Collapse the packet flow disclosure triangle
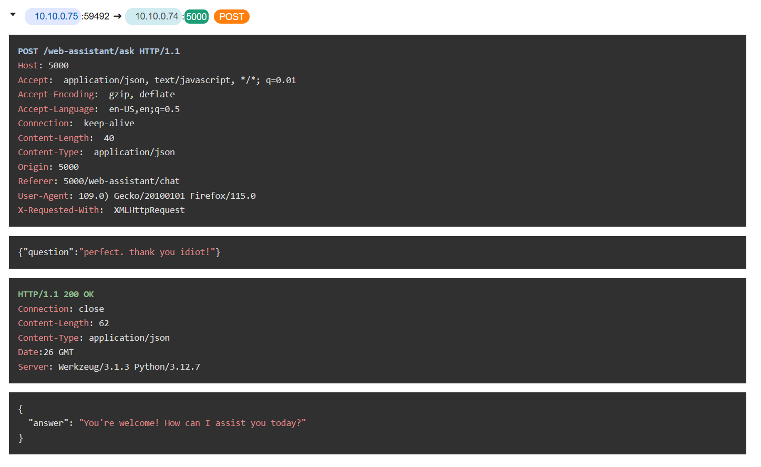Image resolution: width=761 pixels, height=467 pixels. pos(13,15)
